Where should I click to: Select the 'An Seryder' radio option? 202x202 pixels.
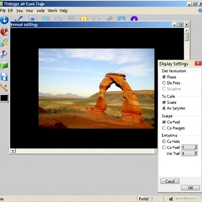pyautogui.click(x=164, y=108)
